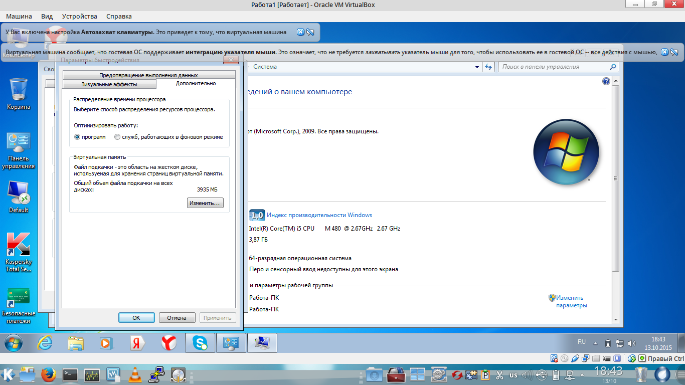Click the RU language indicator
Image resolution: width=685 pixels, height=385 pixels.
coord(582,342)
